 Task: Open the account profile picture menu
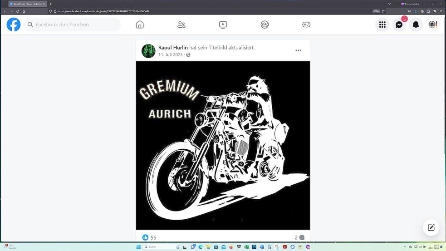click(432, 25)
